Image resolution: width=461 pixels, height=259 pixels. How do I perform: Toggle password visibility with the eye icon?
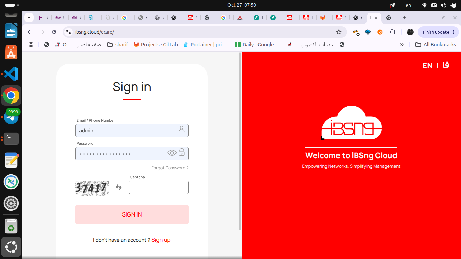[172, 153]
